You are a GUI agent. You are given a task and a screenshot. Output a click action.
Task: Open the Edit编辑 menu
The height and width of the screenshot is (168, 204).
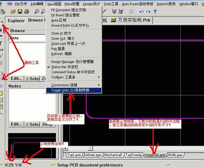[37, 4]
